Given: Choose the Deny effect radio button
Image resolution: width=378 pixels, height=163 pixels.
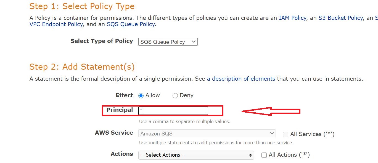Looking at the screenshot, I should [x=175, y=96].
